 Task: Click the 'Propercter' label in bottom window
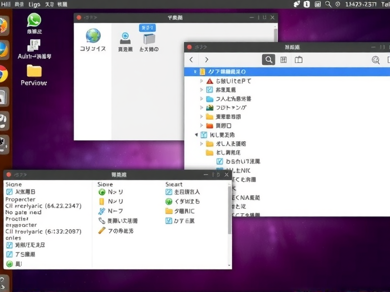click(20, 199)
